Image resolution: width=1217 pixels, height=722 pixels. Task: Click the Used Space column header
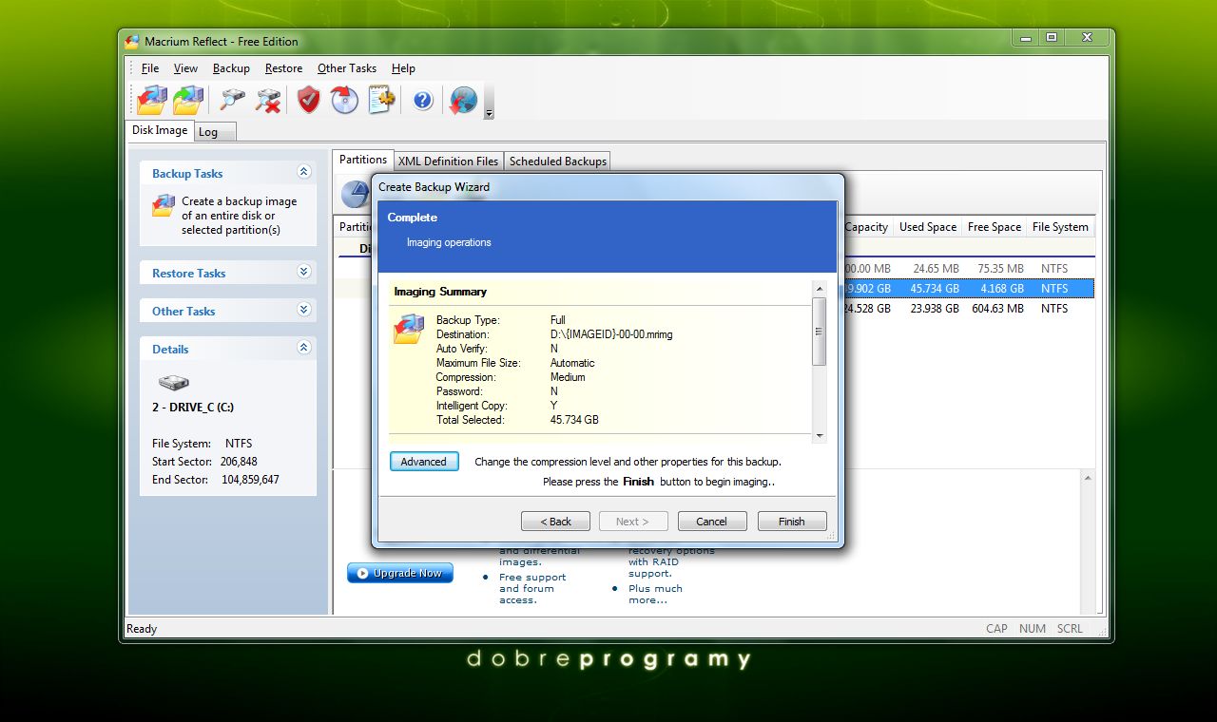pyautogui.click(x=928, y=227)
